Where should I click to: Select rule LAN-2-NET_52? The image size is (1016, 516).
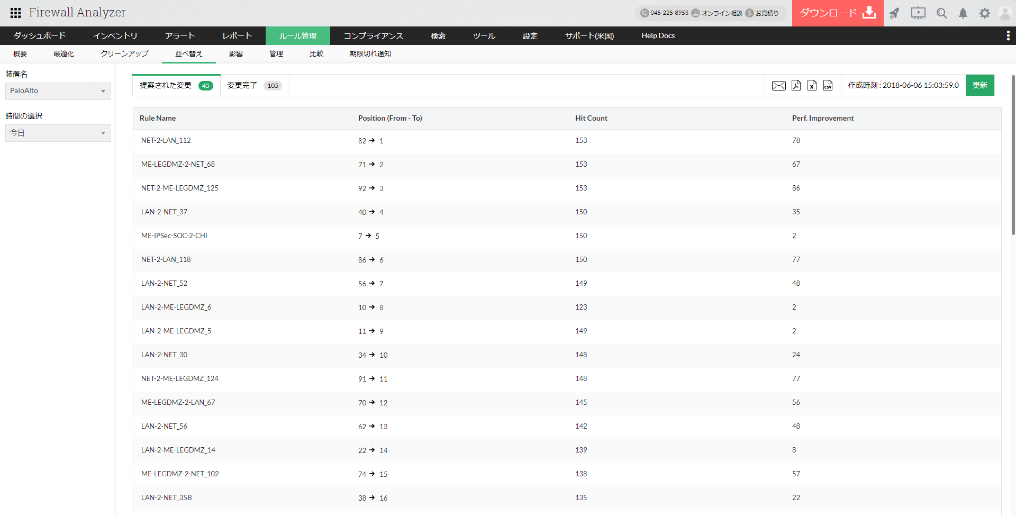coord(164,283)
